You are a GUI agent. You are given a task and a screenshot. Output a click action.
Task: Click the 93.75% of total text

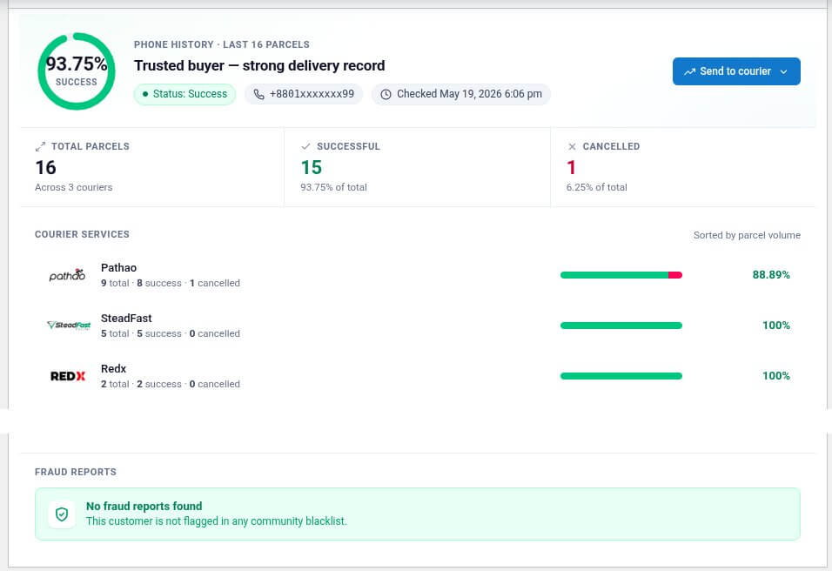(x=333, y=187)
